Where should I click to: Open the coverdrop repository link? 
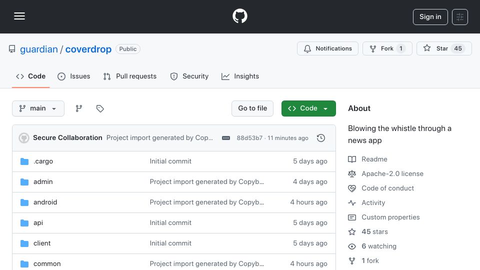(88, 49)
